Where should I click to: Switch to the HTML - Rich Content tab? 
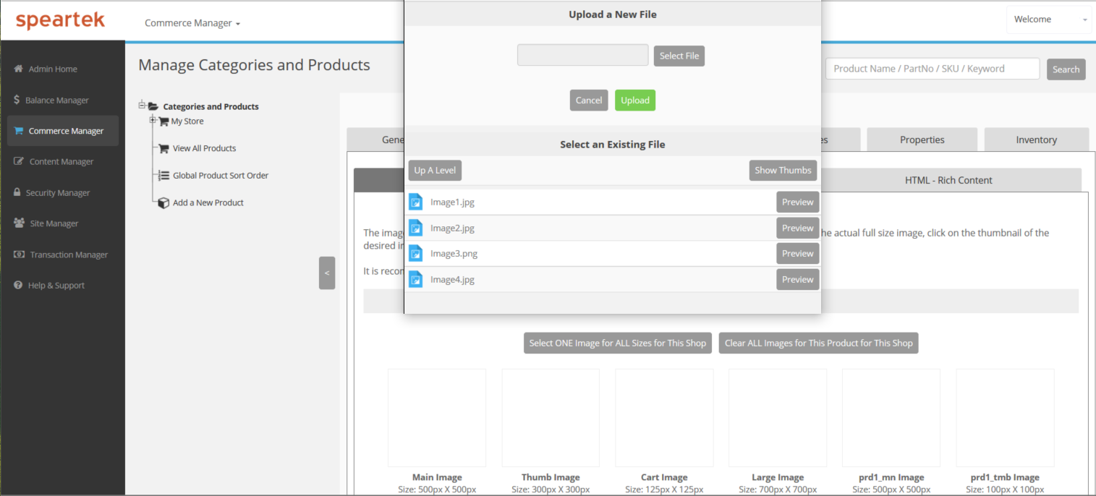(948, 180)
